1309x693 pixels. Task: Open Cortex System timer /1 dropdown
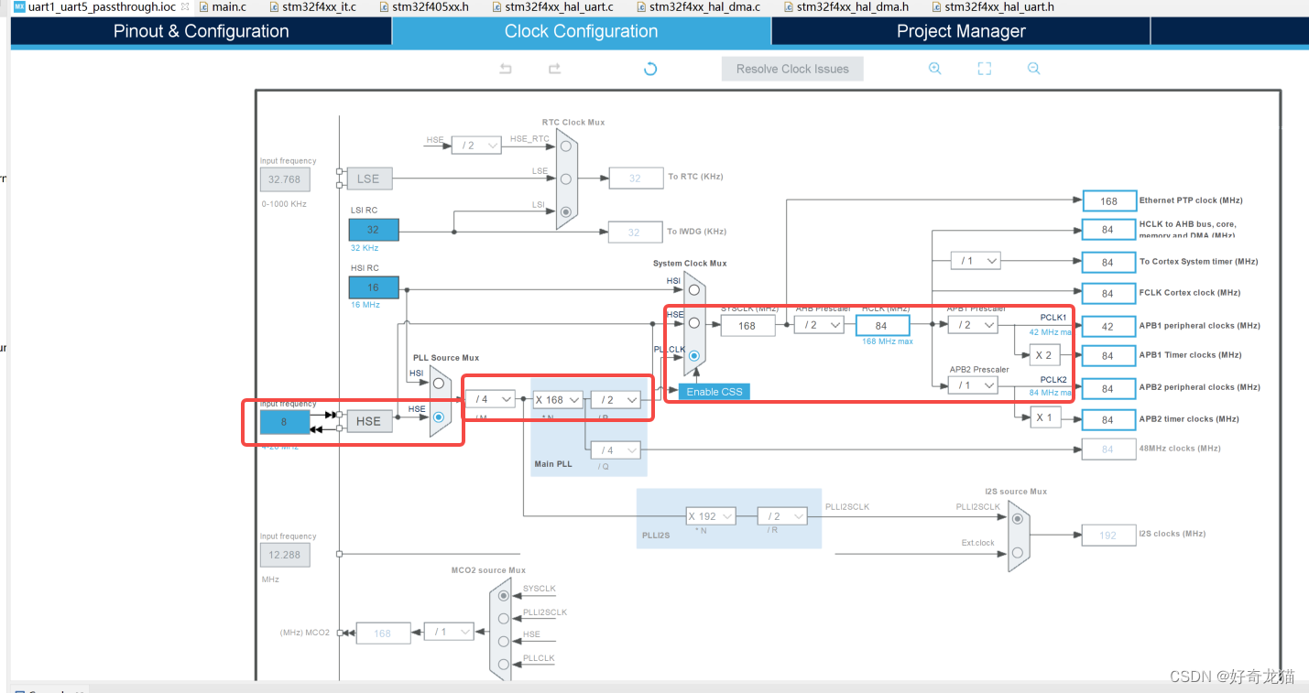tap(976, 261)
